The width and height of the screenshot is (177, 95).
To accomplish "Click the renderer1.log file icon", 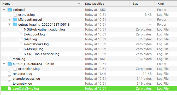I will coord(10,74).
